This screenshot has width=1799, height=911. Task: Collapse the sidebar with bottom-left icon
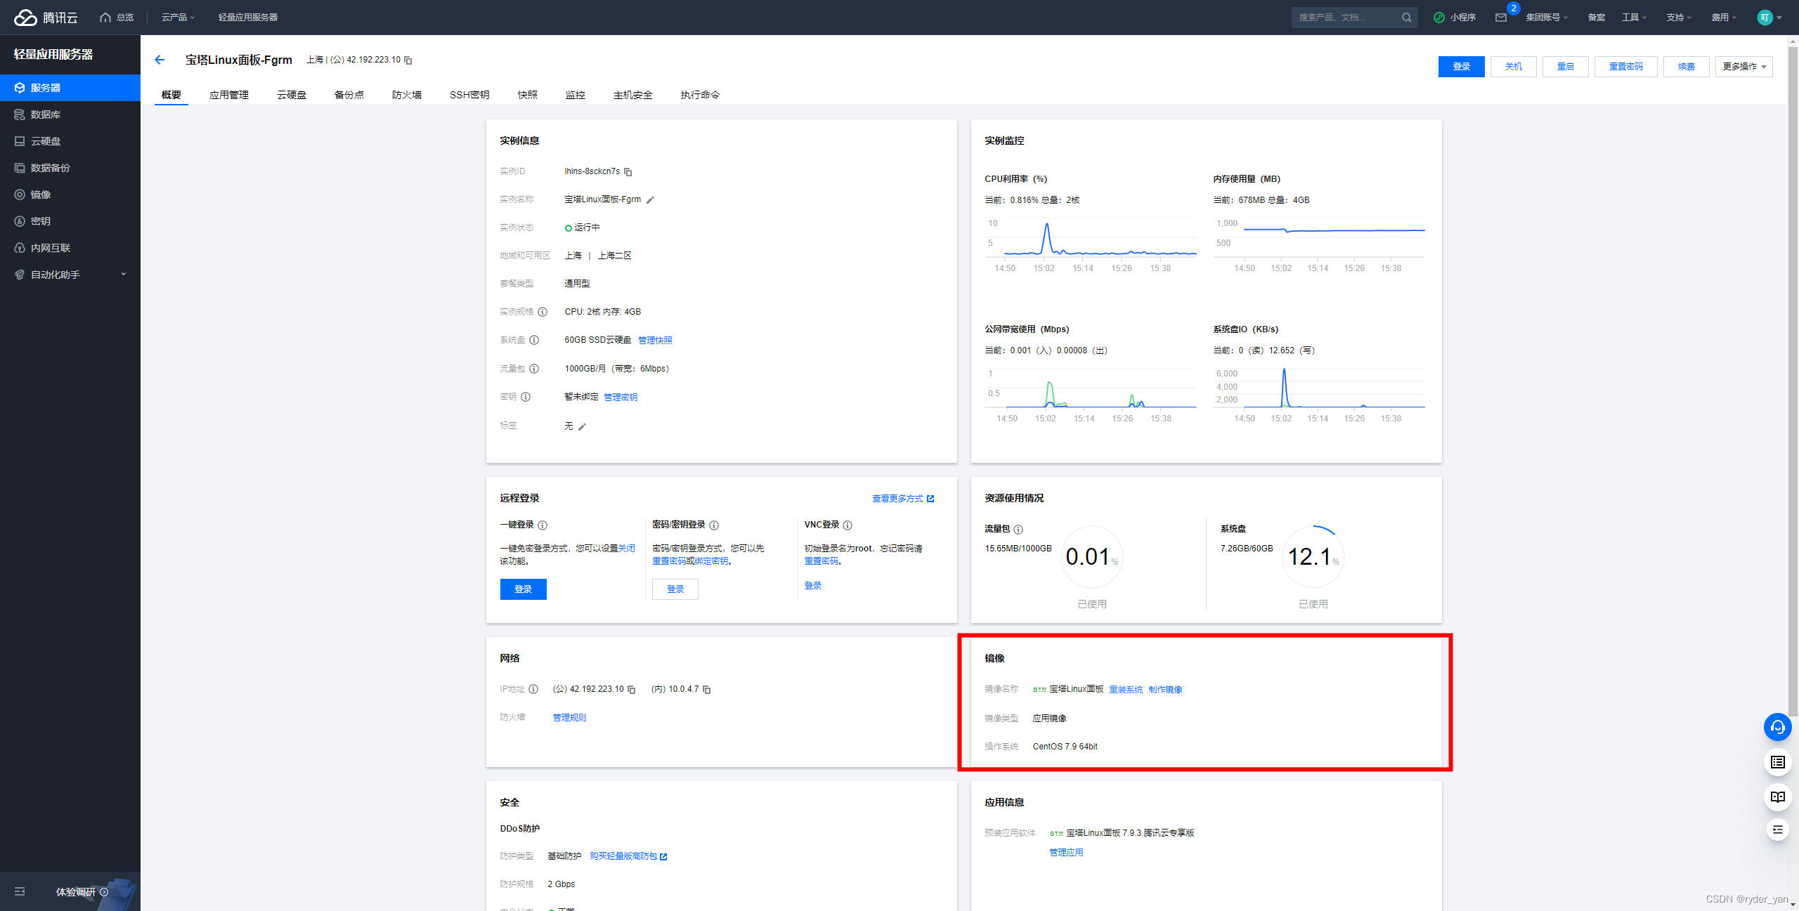coord(20,891)
